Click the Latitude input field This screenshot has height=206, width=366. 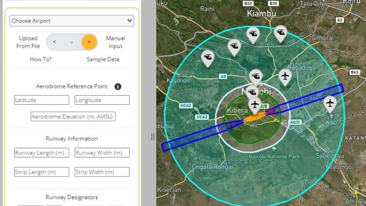42,100
